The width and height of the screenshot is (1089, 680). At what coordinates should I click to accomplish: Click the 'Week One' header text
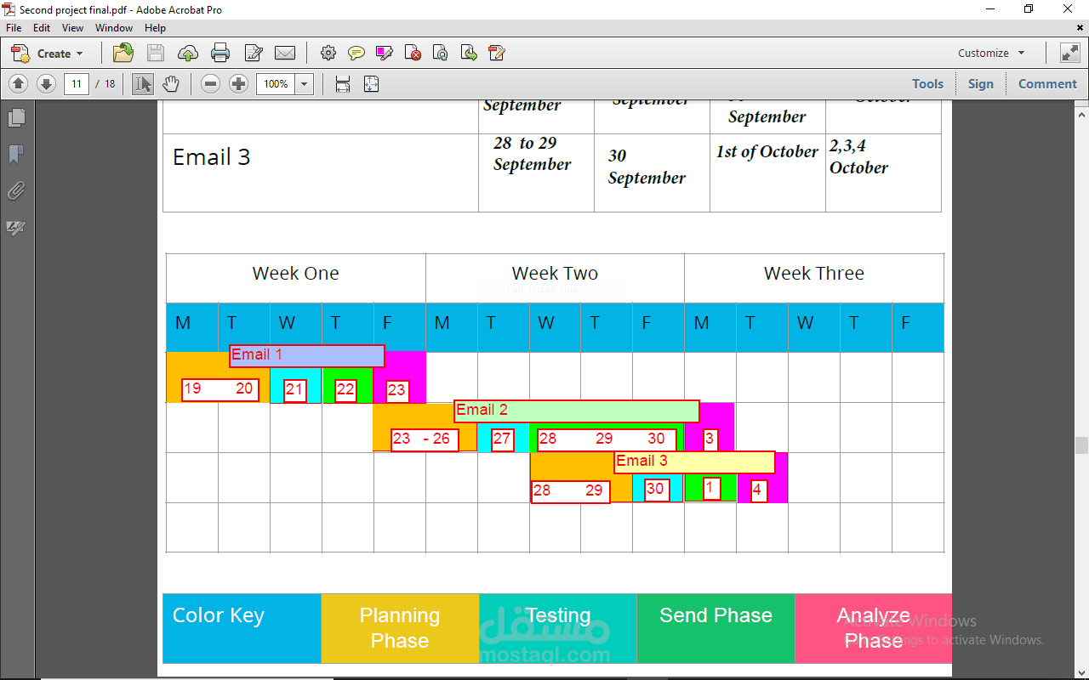[x=295, y=274]
